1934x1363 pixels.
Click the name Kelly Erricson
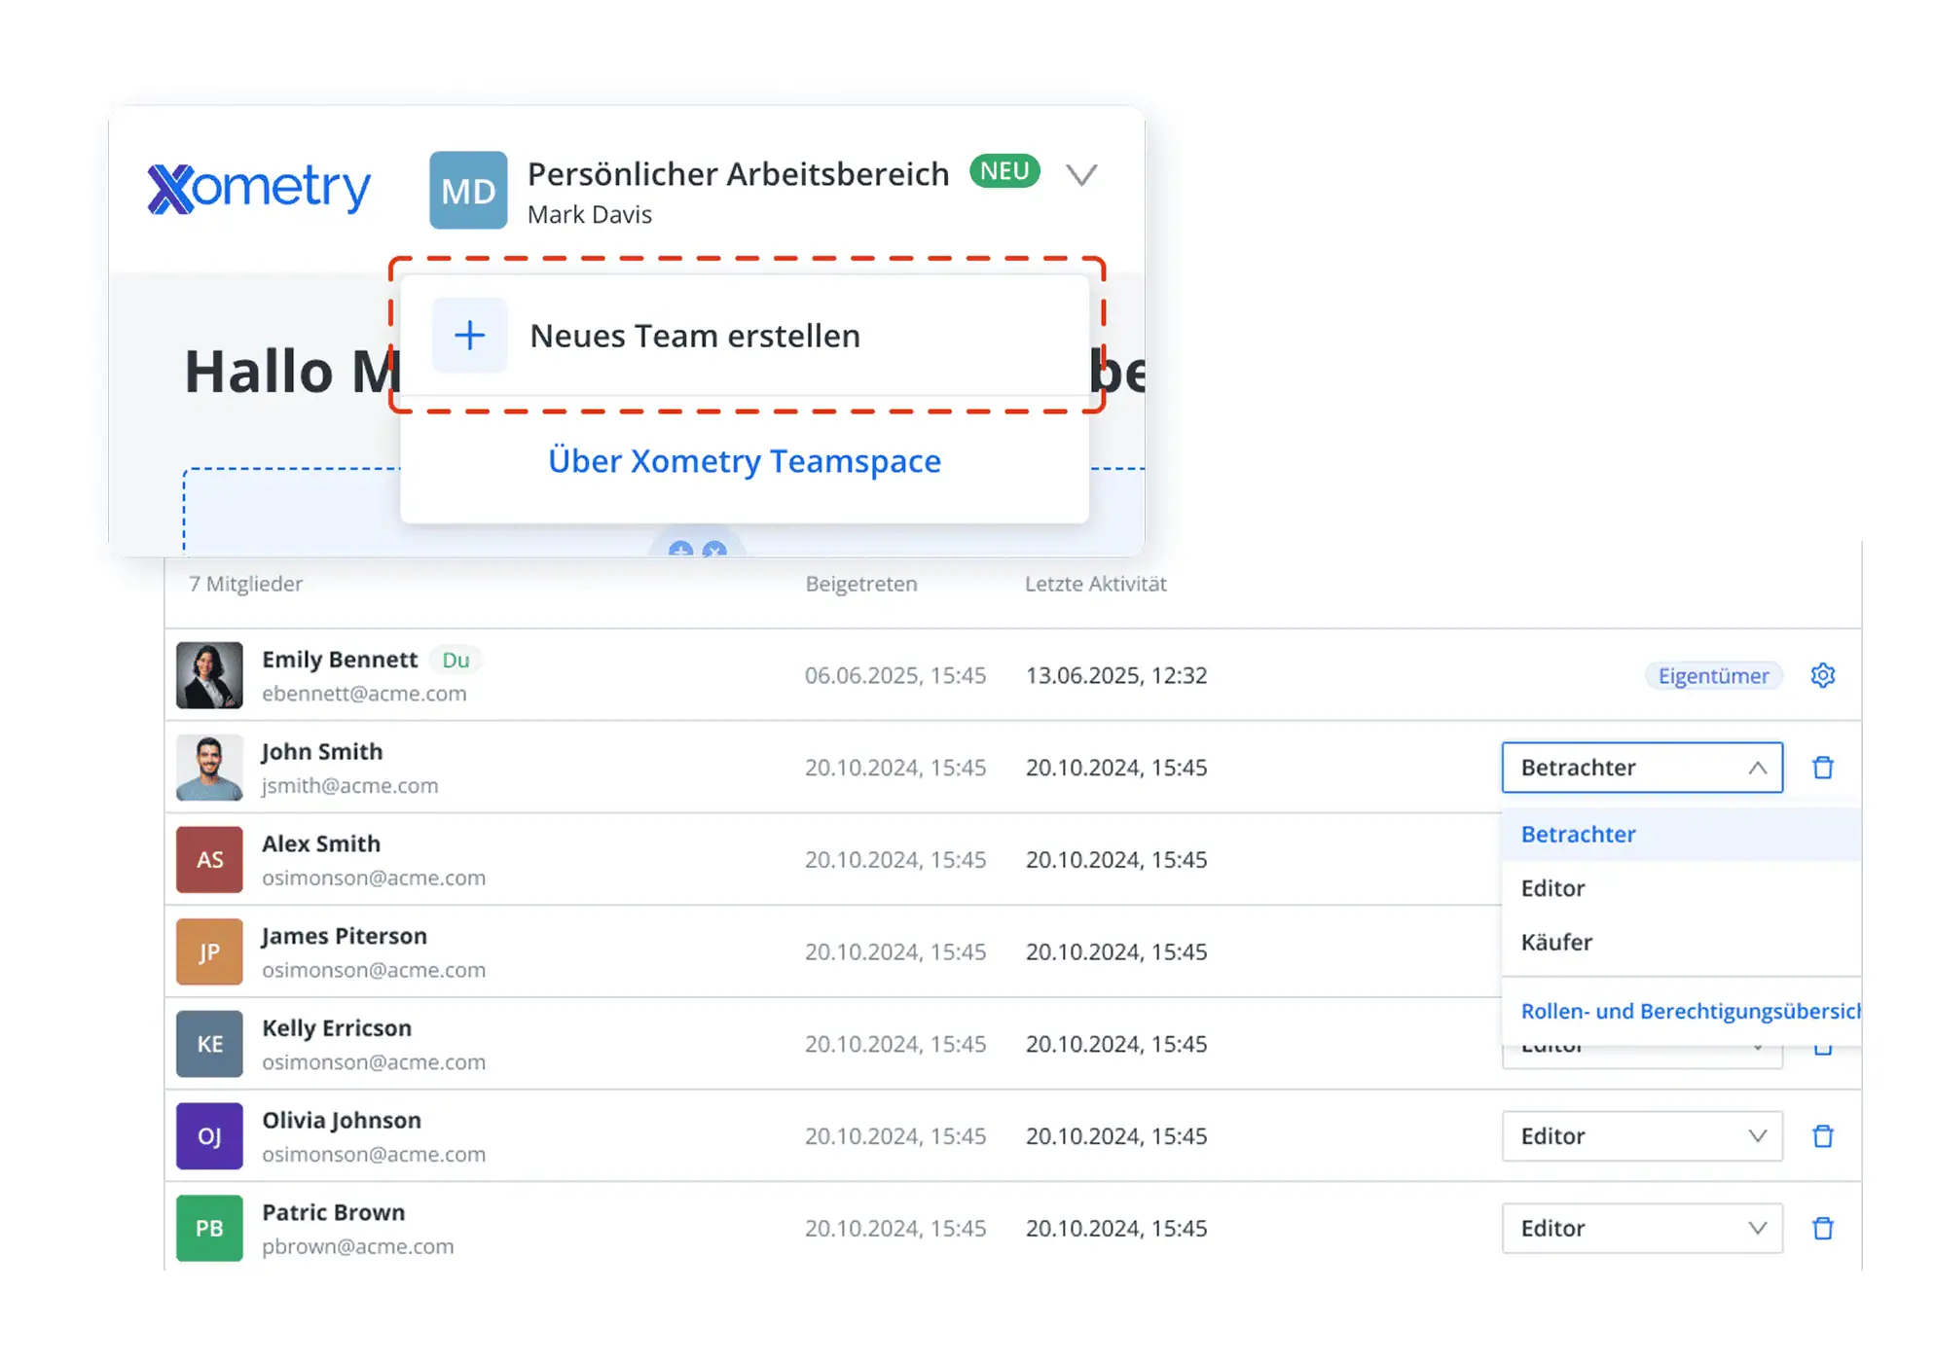pyautogui.click(x=337, y=1028)
